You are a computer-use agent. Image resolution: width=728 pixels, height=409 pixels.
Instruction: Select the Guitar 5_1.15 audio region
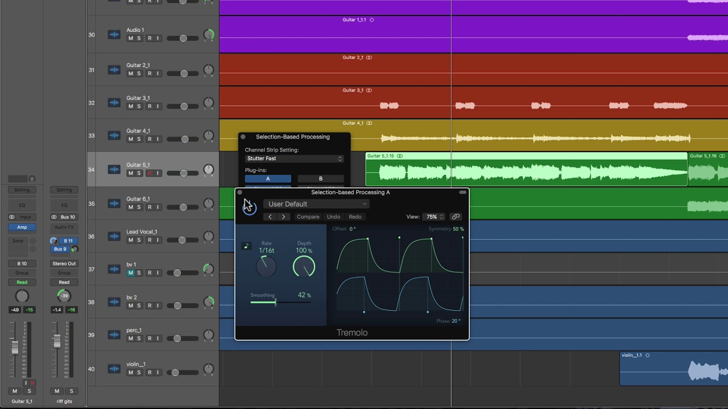pos(526,169)
